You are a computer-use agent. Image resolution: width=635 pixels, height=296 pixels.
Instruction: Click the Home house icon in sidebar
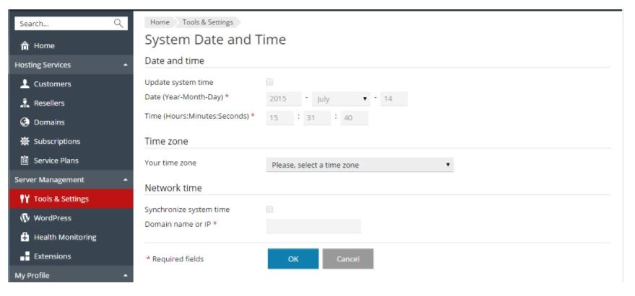(x=25, y=45)
